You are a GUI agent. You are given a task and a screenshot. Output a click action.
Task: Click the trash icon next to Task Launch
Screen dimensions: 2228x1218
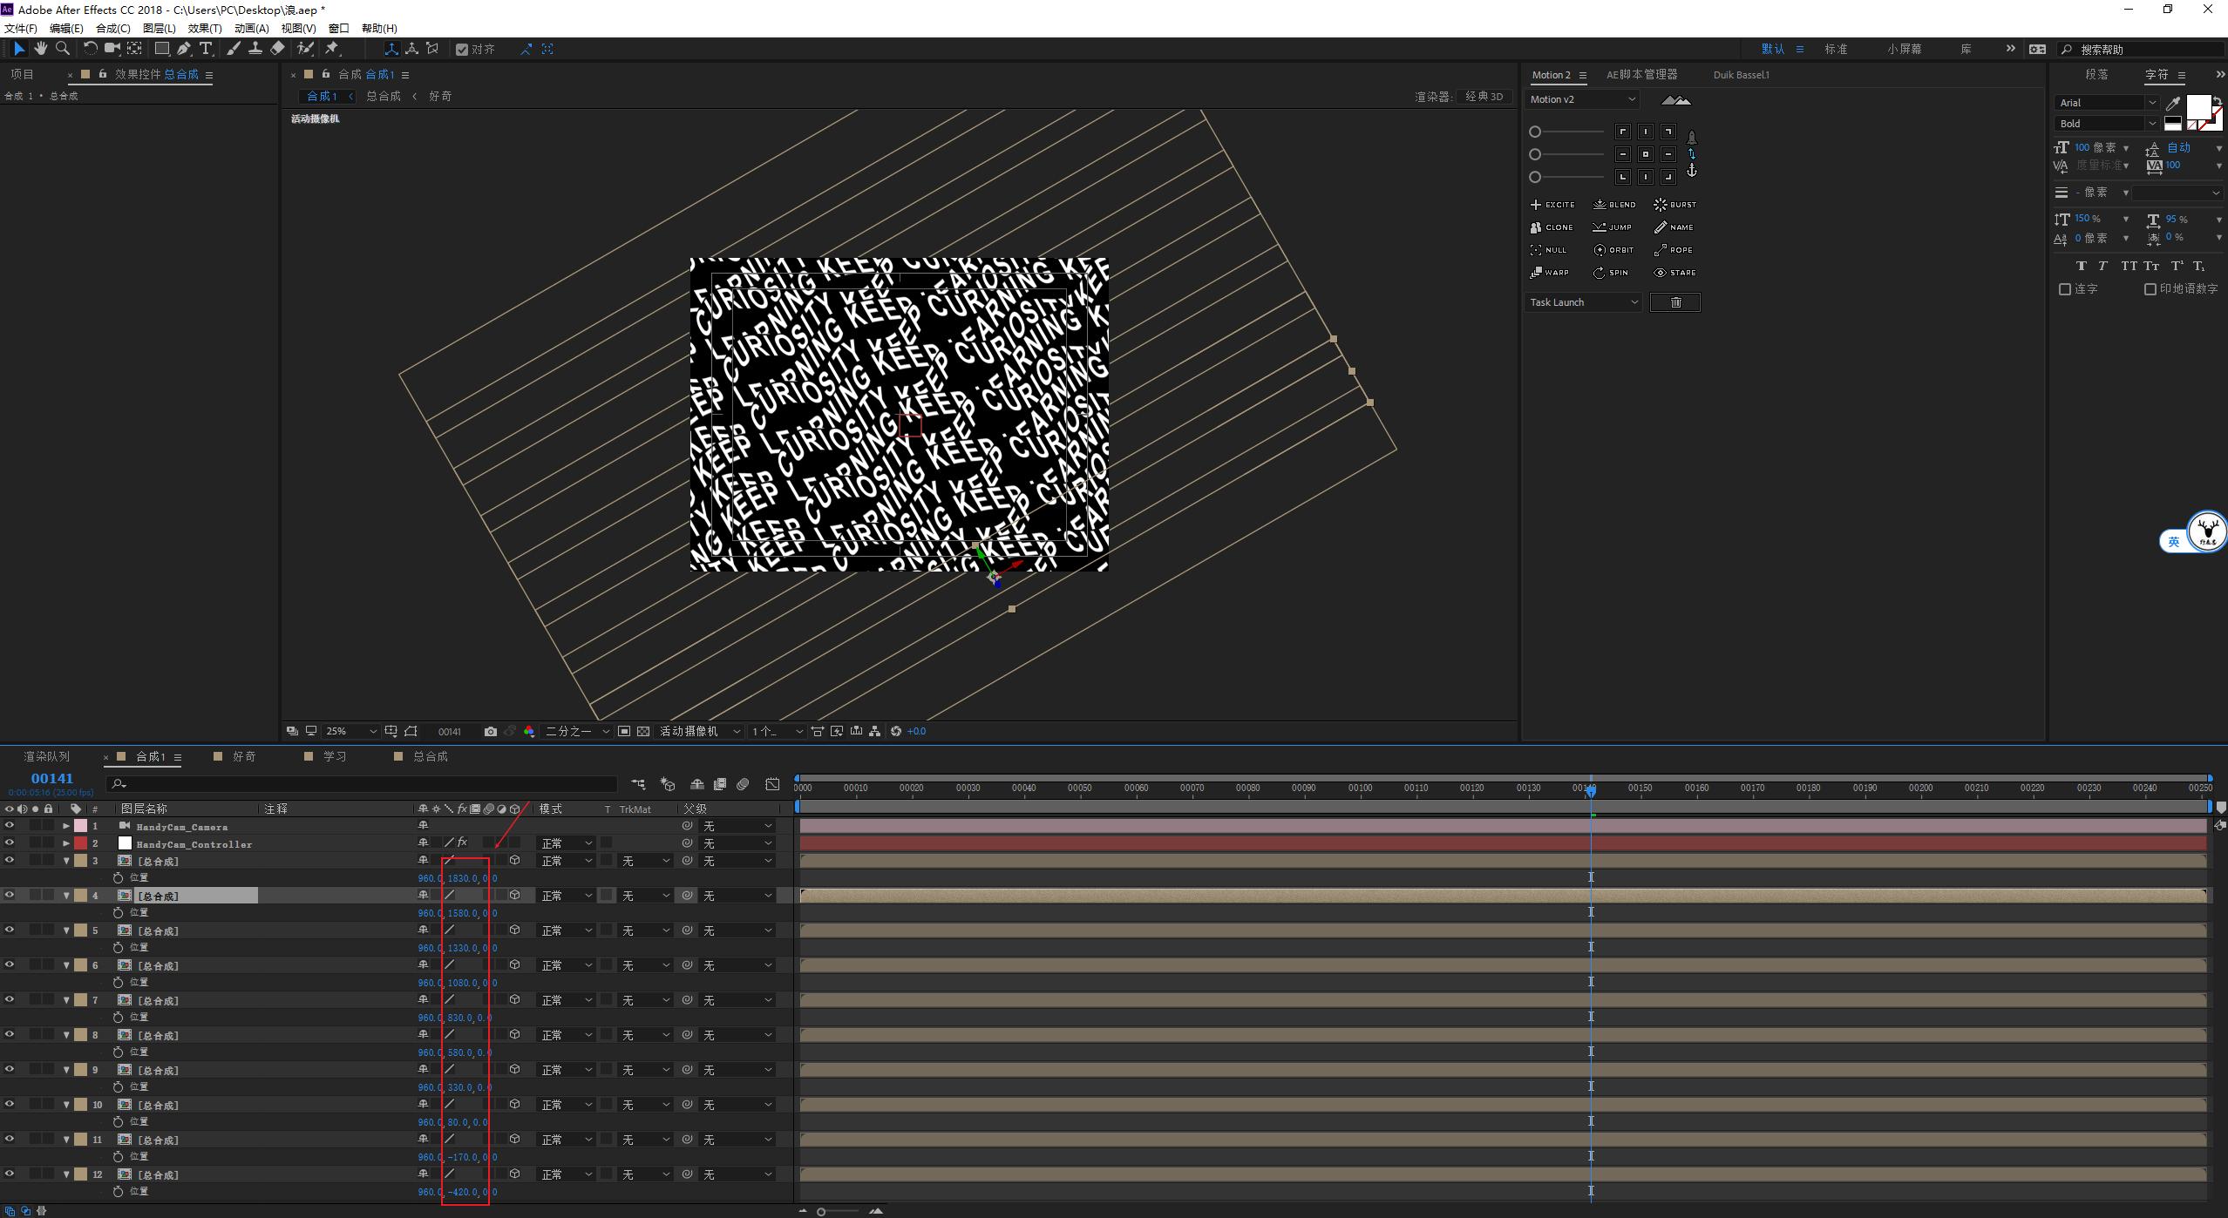coord(1674,302)
